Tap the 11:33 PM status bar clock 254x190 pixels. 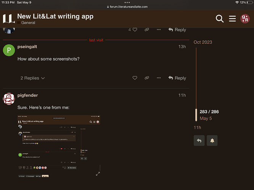click(8, 2)
